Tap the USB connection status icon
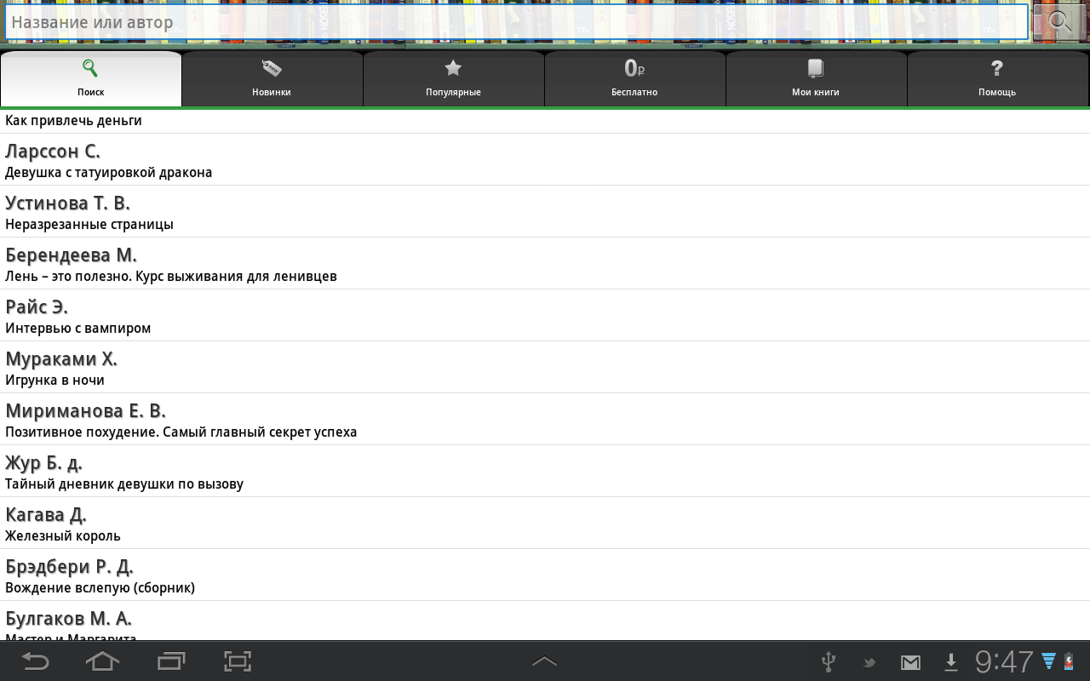Viewport: 1090px width, 681px height. click(x=828, y=662)
